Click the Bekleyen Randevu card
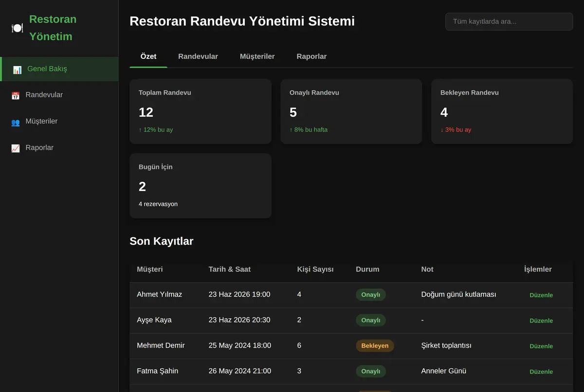Screen dimensions: 584x392 (x=502, y=111)
